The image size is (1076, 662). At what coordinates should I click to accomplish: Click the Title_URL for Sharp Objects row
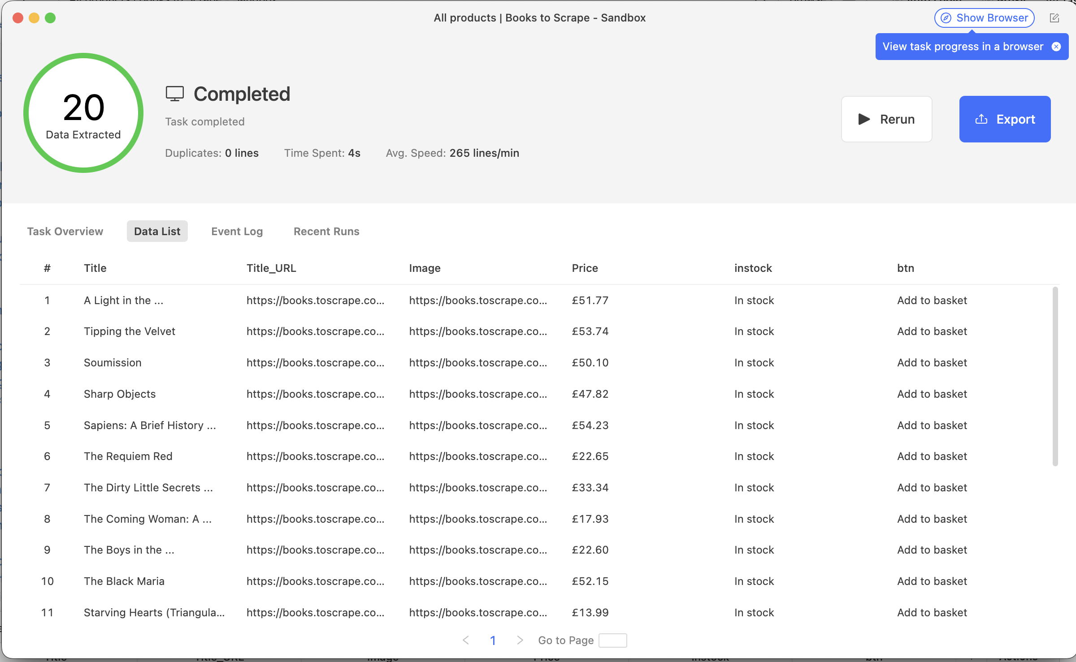[315, 394]
